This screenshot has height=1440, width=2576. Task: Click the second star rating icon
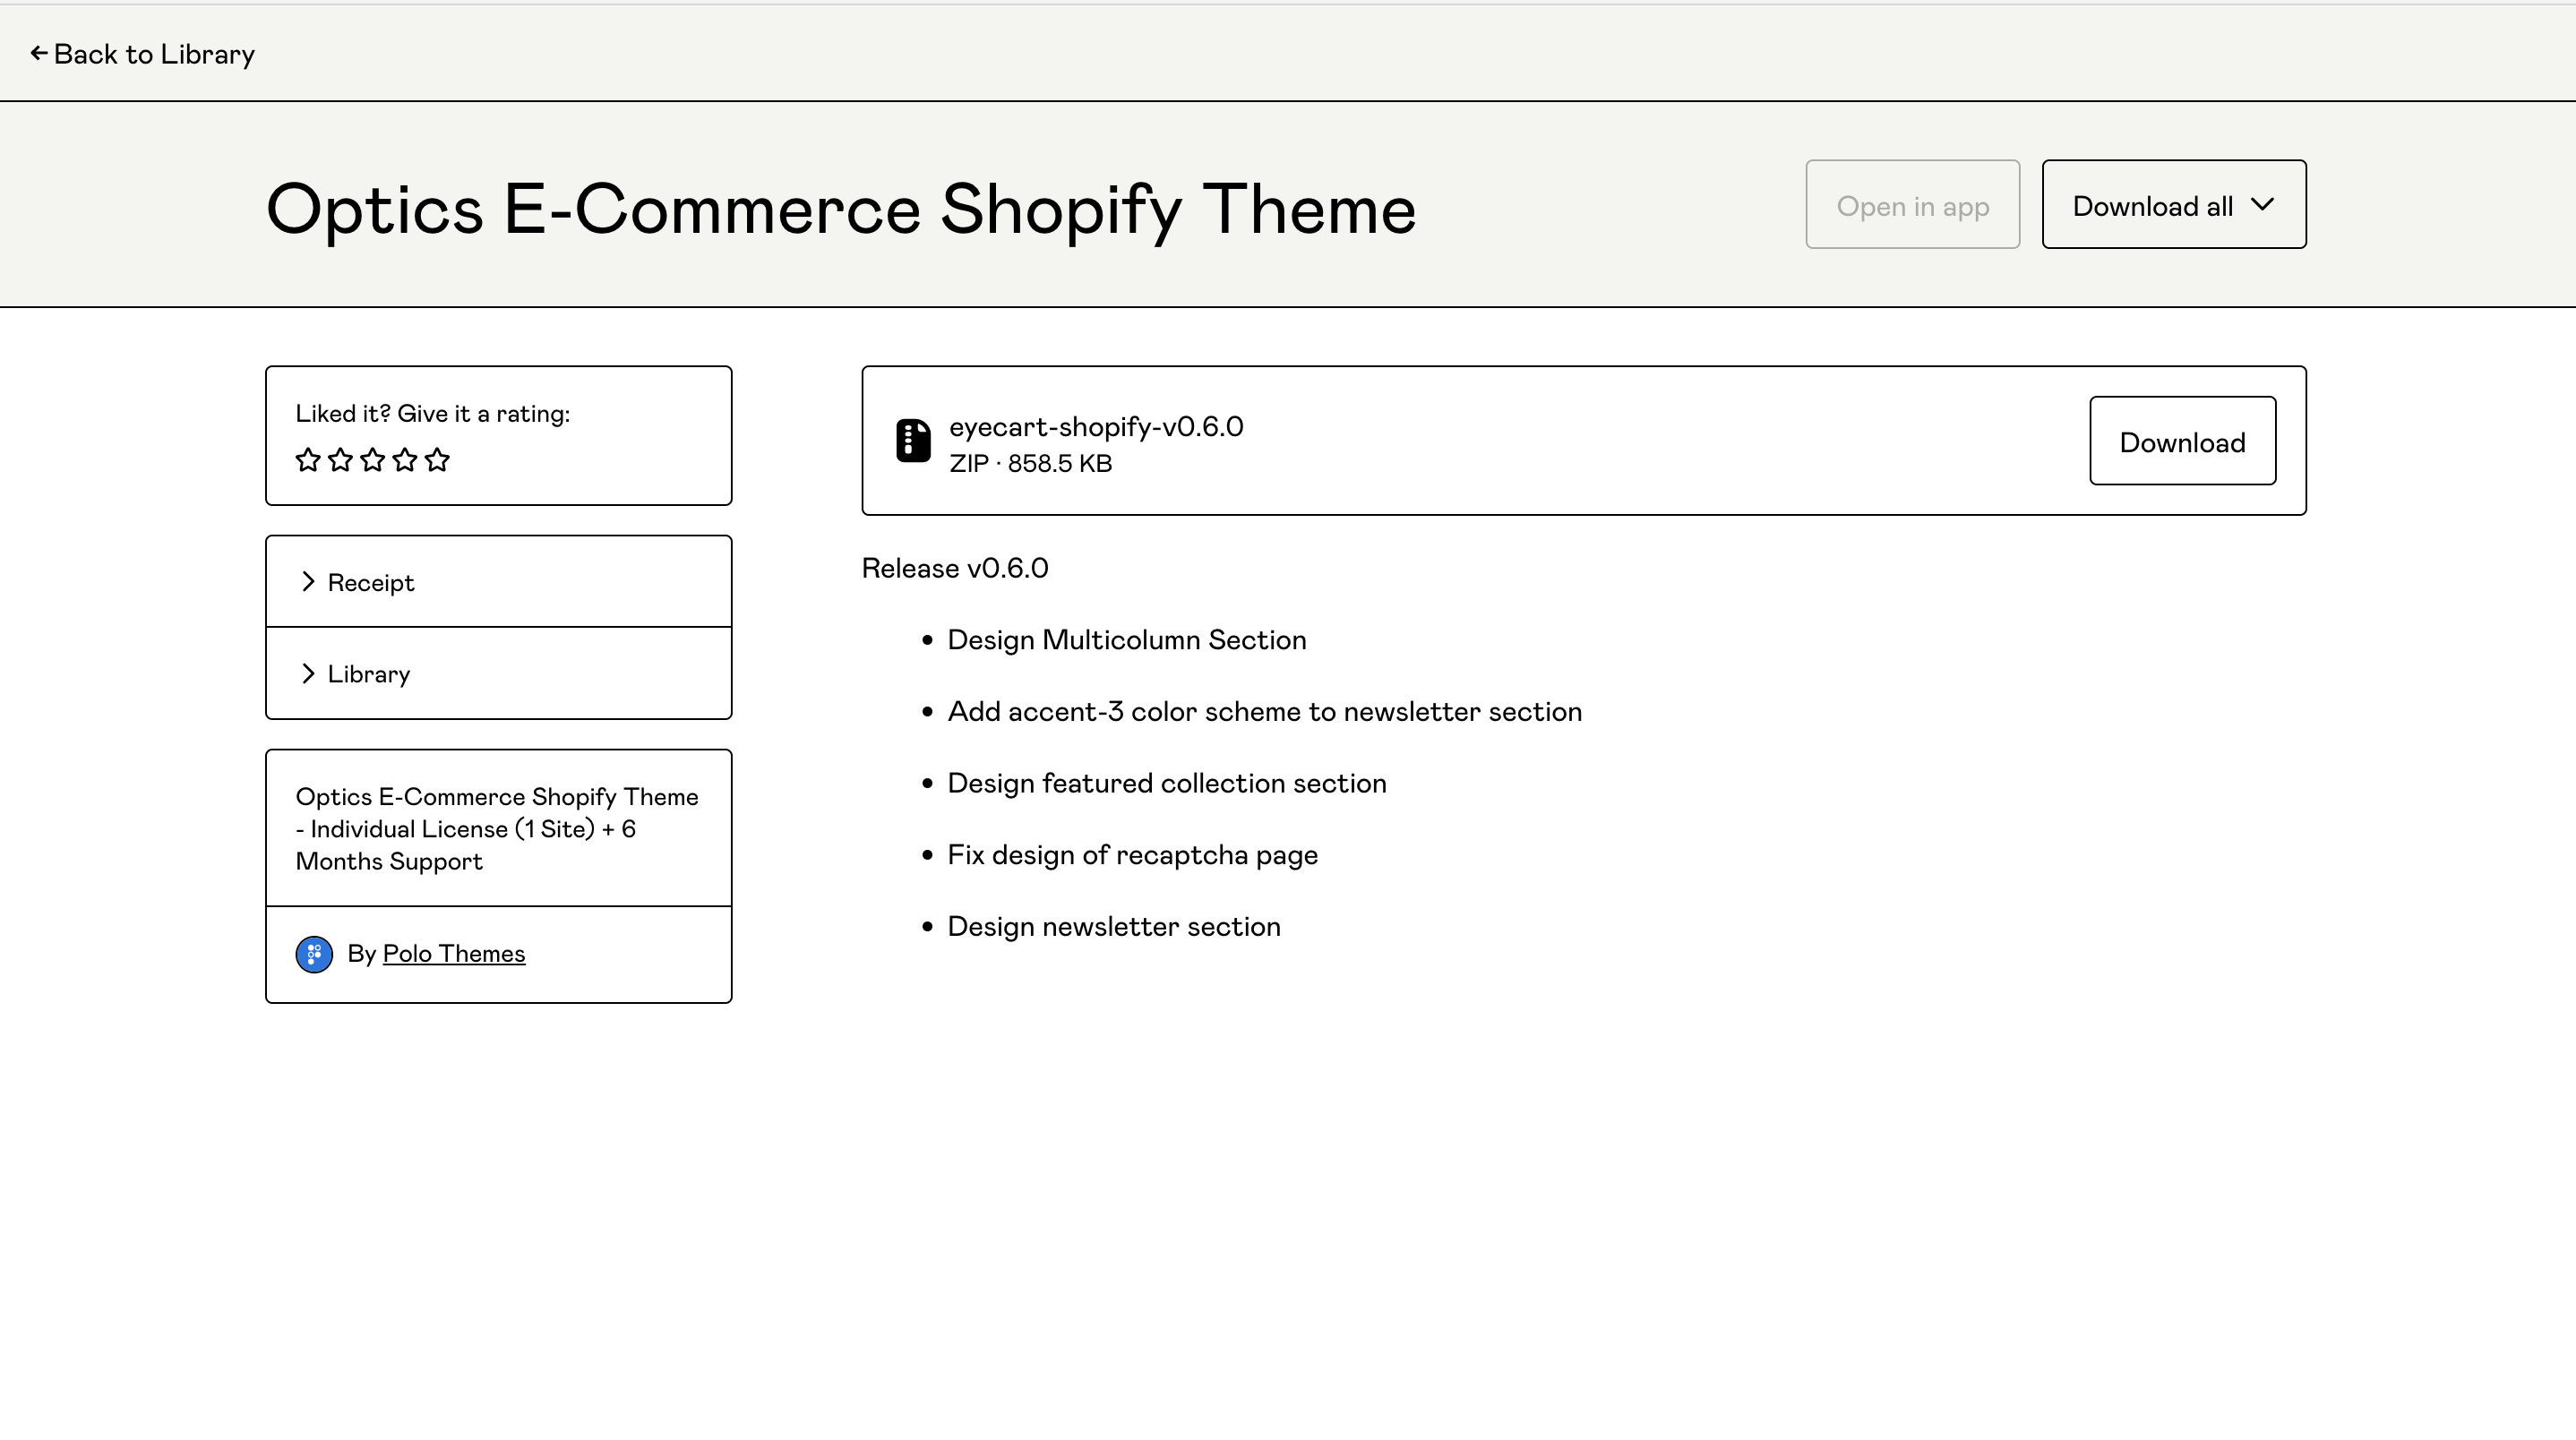[x=339, y=459]
